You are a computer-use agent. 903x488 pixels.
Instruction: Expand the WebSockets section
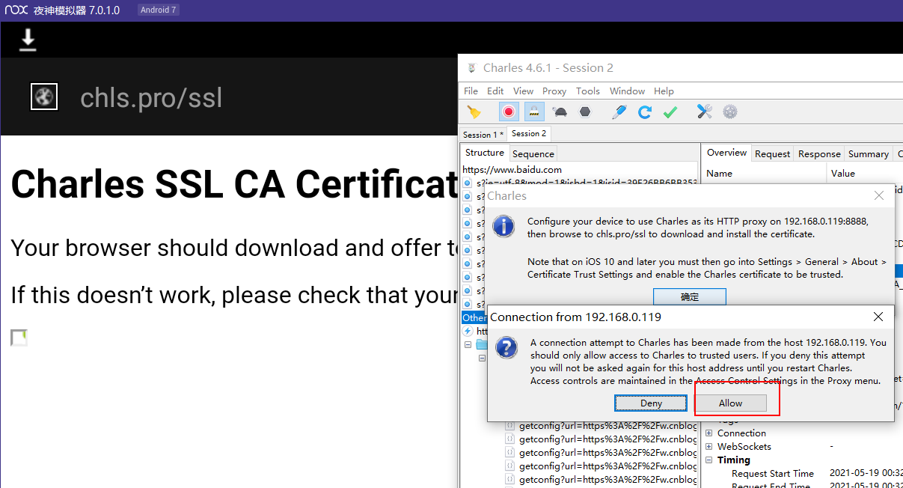709,446
